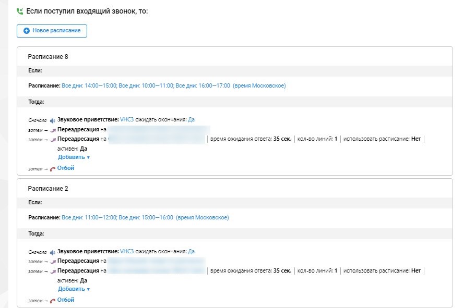Viewport: 476px width, 308px height.
Task: Click red hang-up phone icon in Расписание 8
Action: pos(53,169)
